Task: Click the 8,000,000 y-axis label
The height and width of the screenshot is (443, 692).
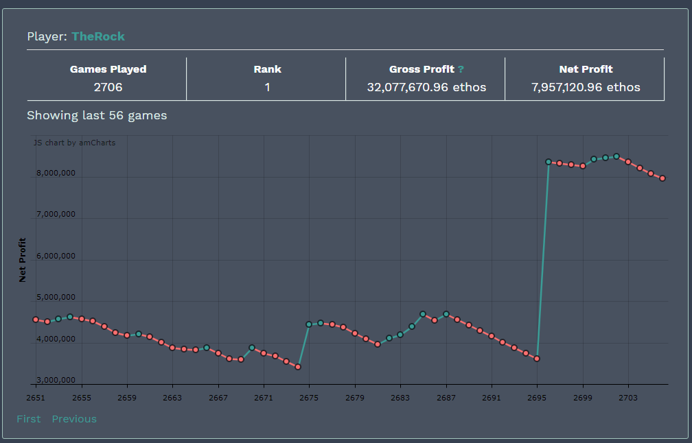Action: (x=56, y=173)
